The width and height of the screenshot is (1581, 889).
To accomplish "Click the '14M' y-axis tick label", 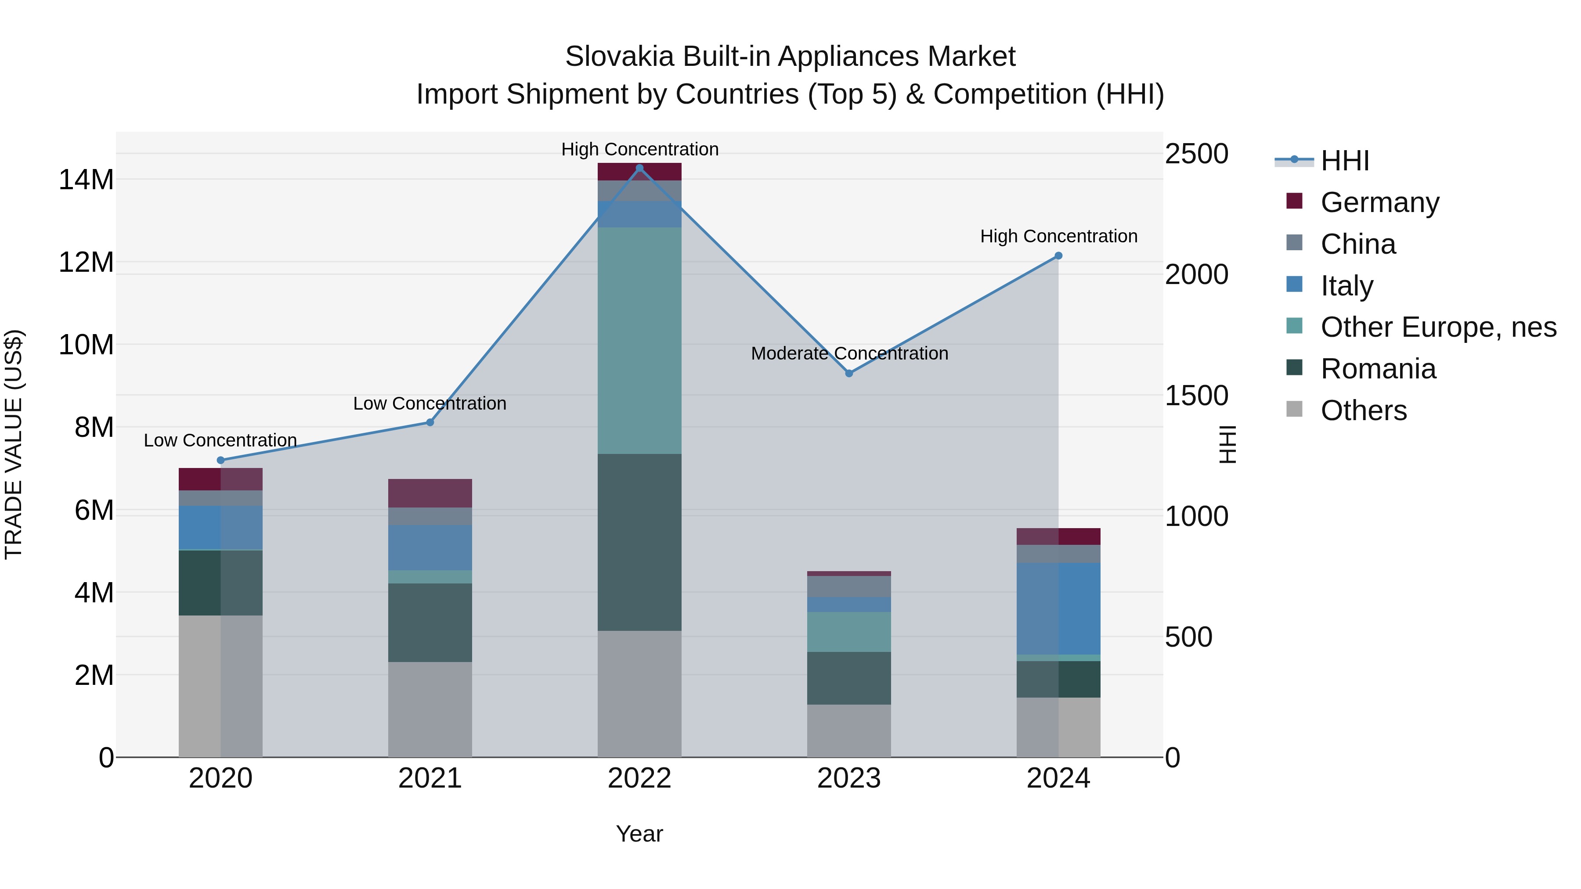I will pos(87,180).
